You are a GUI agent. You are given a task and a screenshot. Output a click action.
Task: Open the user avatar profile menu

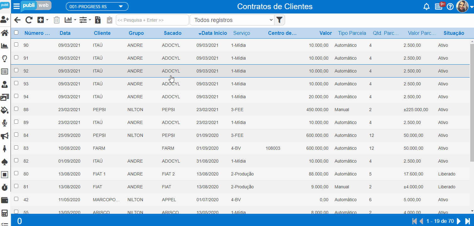(462, 7)
